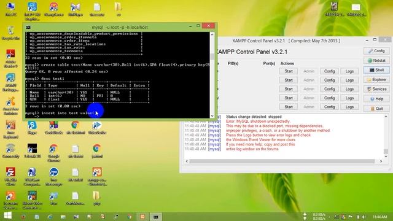Open Config in the last XAMPP module row

coord(329,107)
